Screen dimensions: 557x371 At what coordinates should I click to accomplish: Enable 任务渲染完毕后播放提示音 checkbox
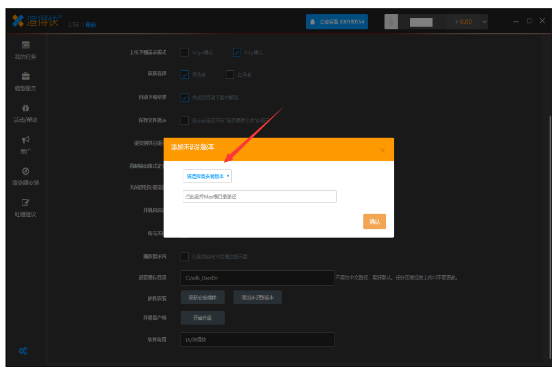click(184, 256)
